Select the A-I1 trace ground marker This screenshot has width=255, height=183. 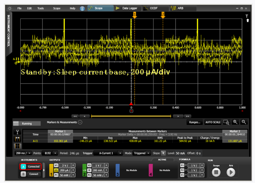16,61
